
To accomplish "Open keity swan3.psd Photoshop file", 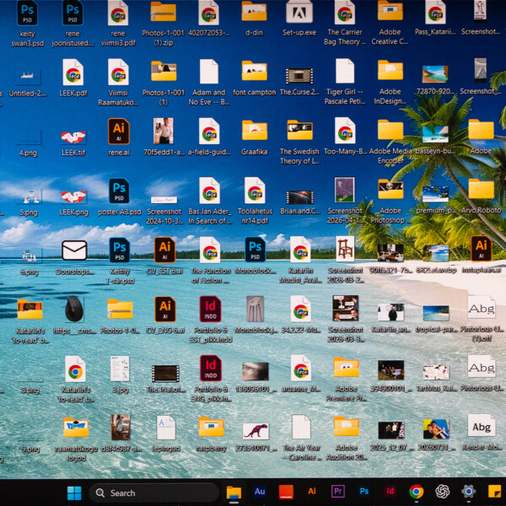I will [28, 13].
